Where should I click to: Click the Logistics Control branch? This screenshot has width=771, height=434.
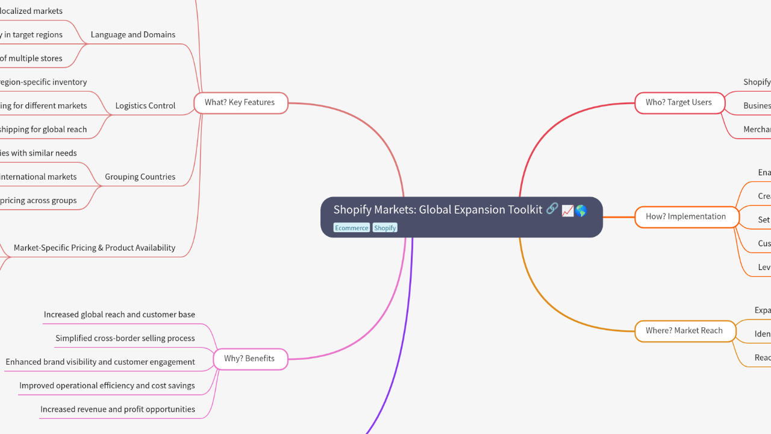click(145, 105)
